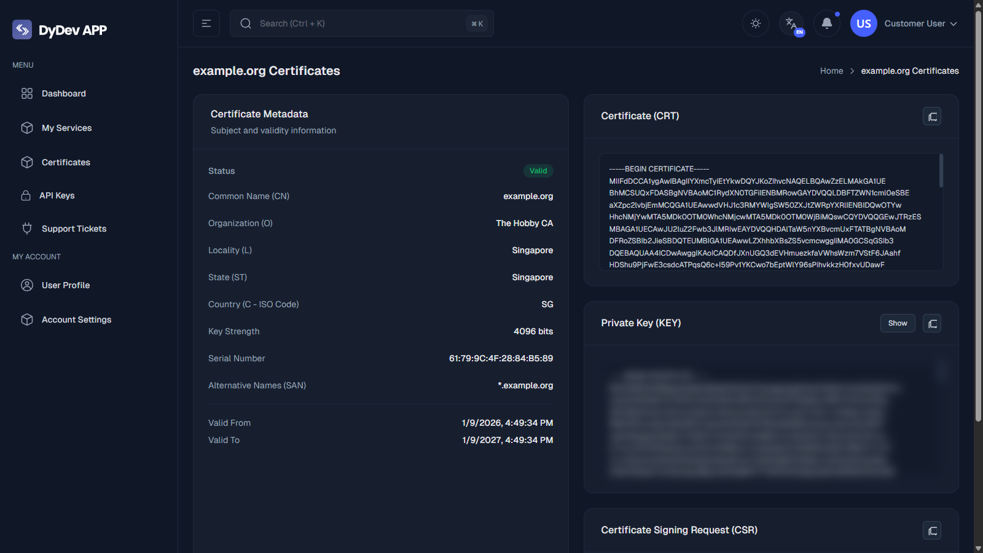Expand the Customer User account dropdown

[x=920, y=23]
